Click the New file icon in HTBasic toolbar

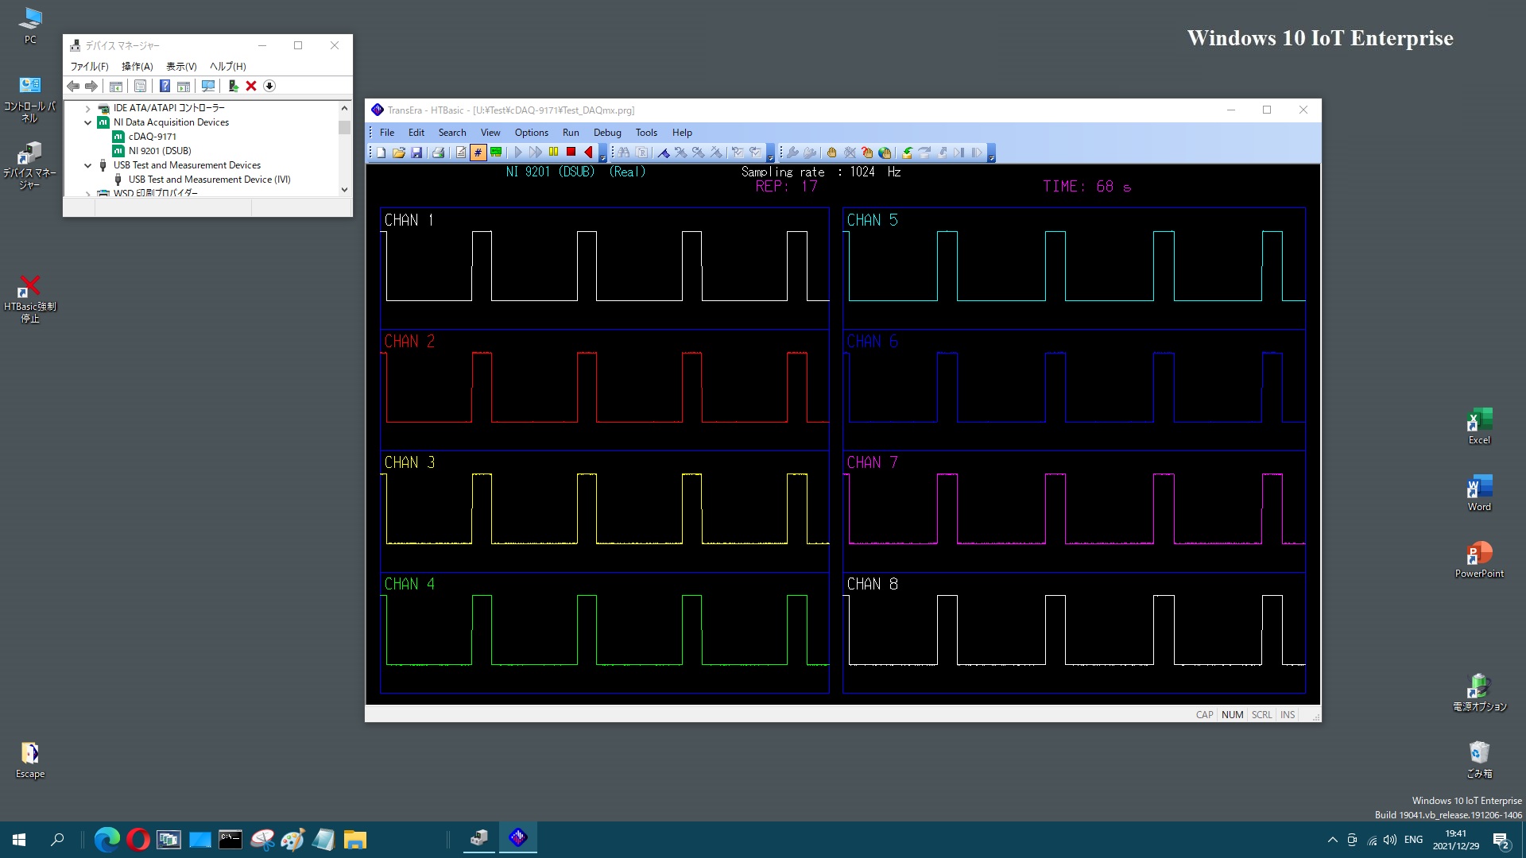coord(381,153)
